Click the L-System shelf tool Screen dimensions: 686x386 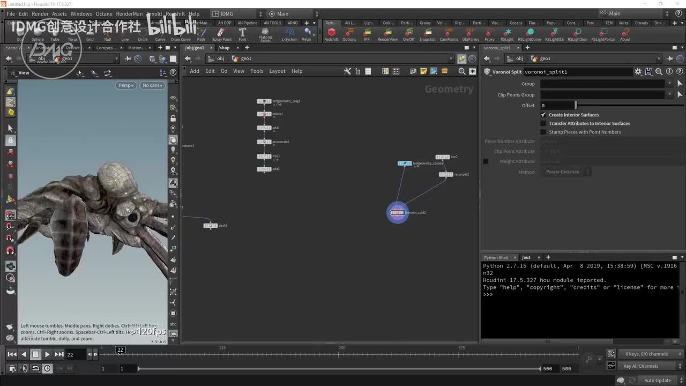pos(289,33)
